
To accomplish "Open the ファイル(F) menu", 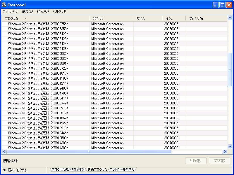I will [10, 11].
